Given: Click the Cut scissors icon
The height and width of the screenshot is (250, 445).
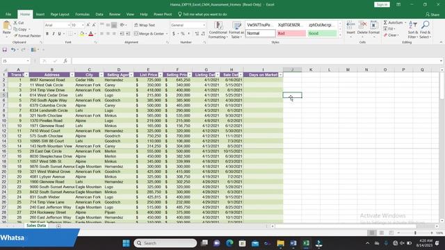Looking at the screenshot, I should coord(15,23).
